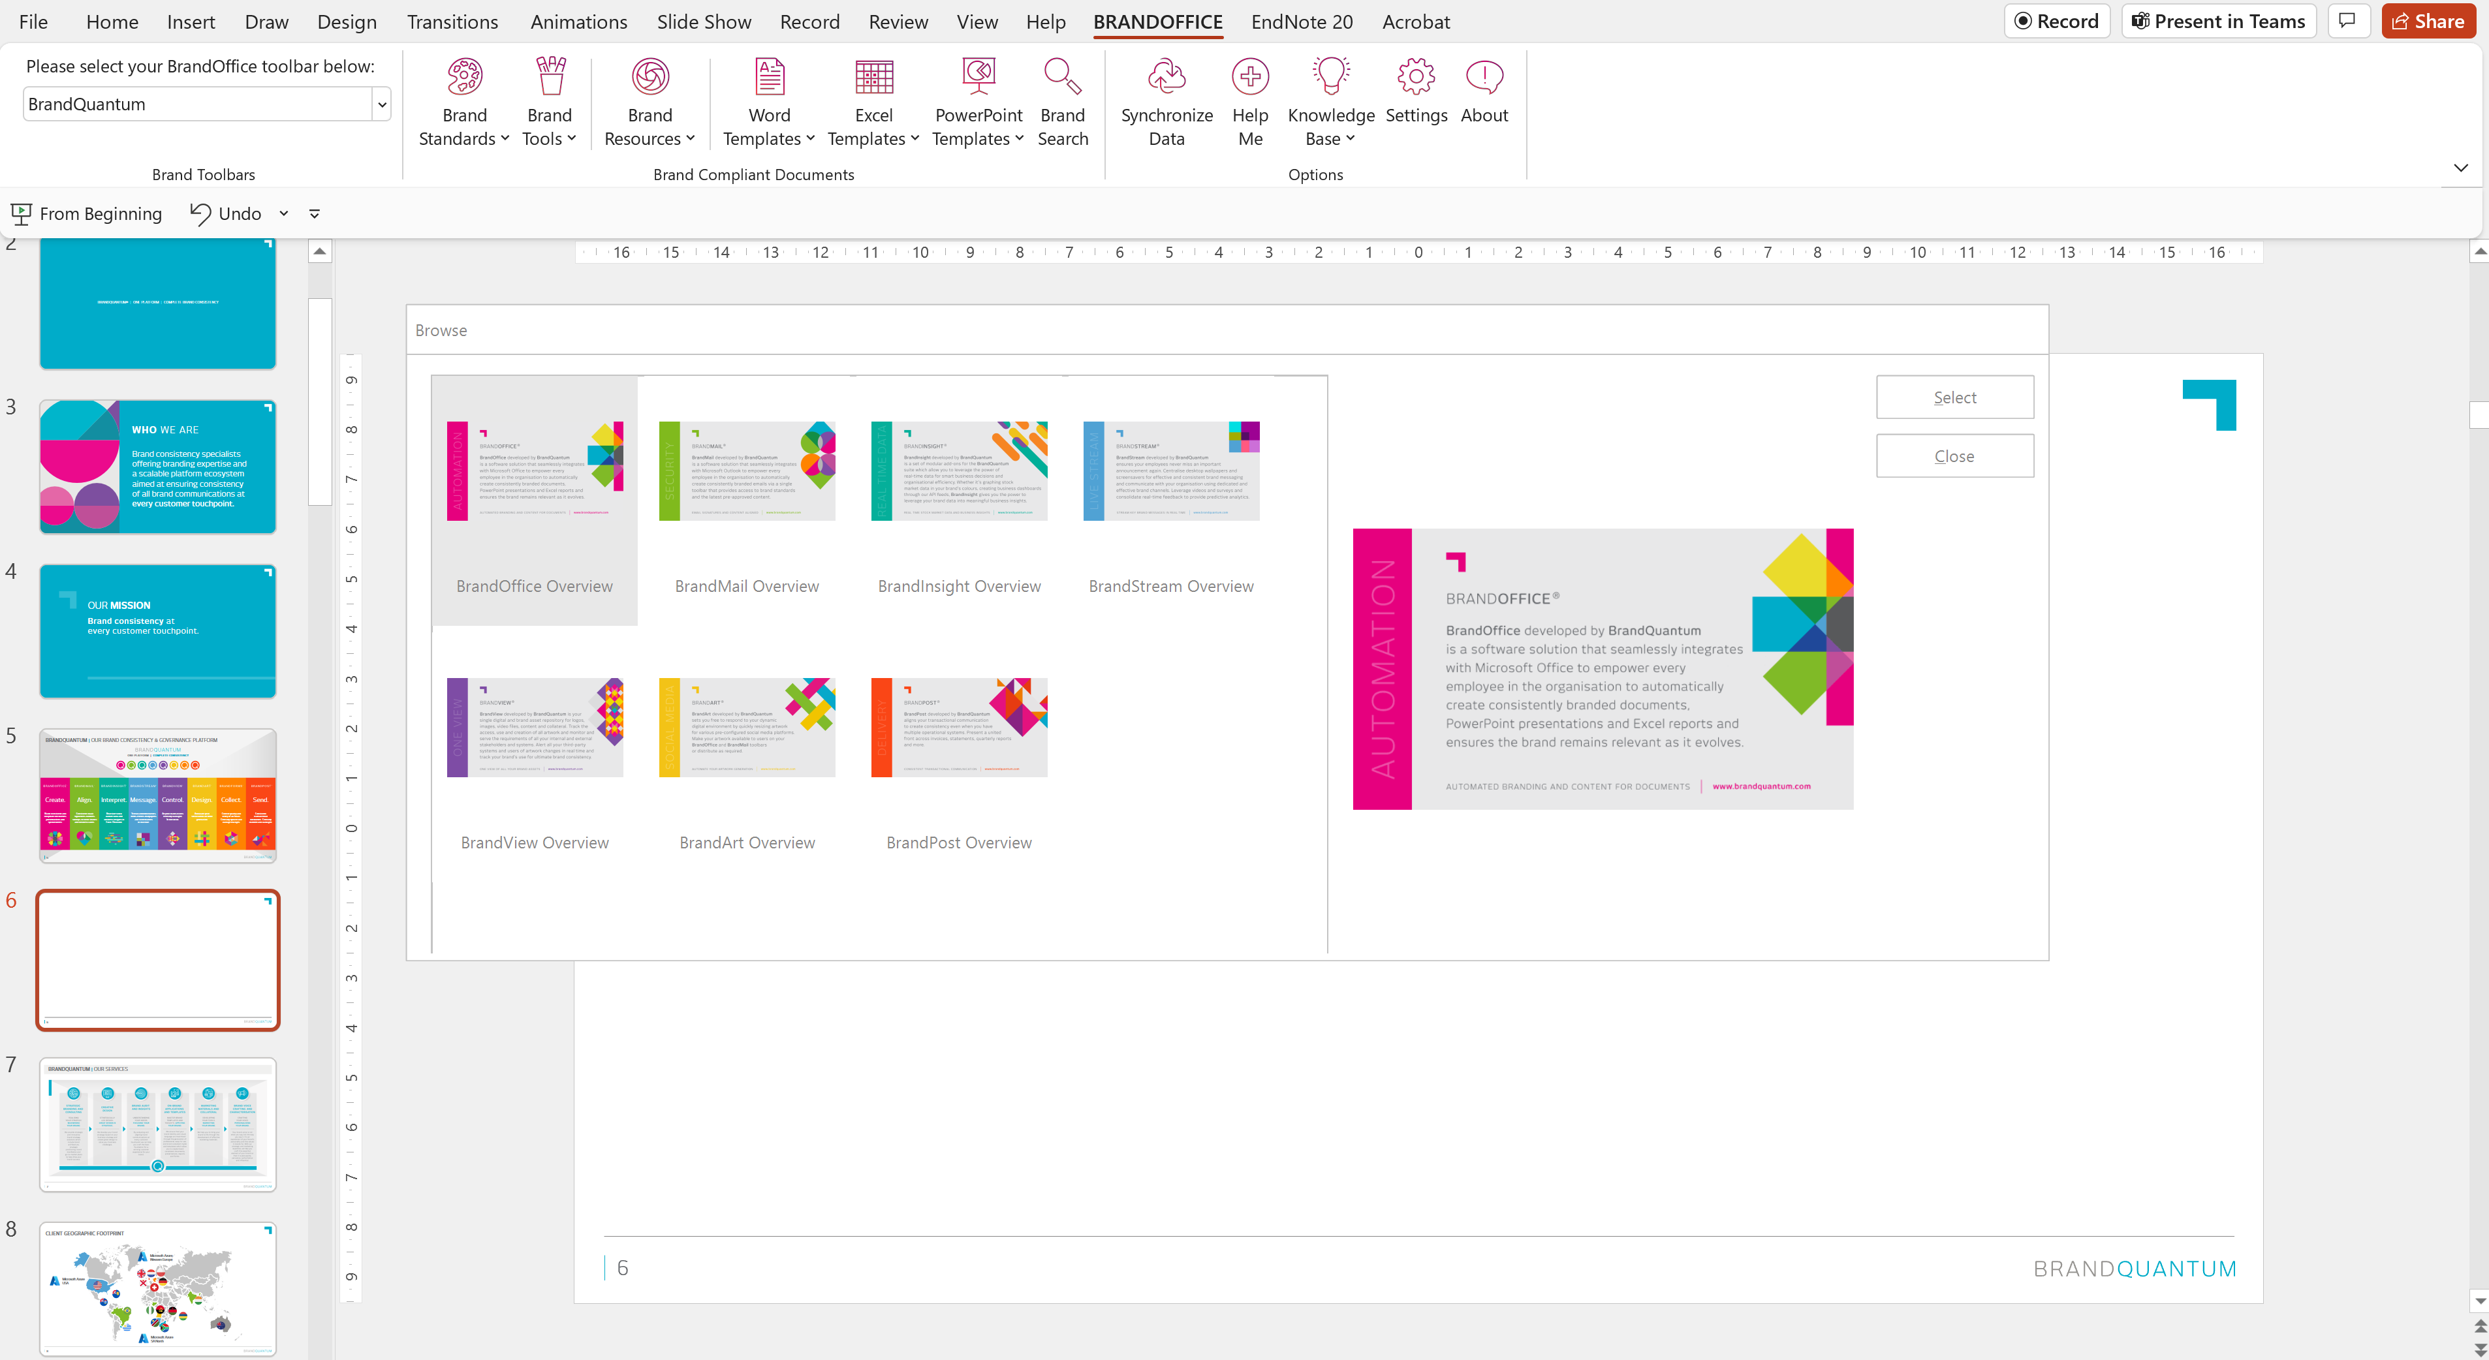Screen dimensions: 2489x1360
Task: Undo the last action
Action: pos(226,213)
